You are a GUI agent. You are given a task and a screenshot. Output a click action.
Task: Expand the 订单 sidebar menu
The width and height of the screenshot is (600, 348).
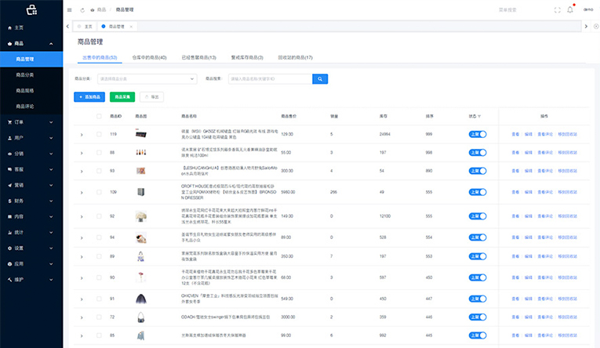(x=31, y=122)
